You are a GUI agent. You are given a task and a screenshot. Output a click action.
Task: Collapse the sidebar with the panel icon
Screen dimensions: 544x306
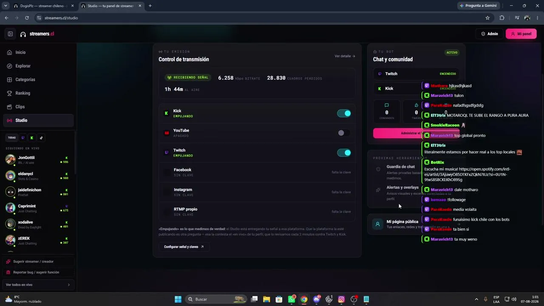point(10,34)
